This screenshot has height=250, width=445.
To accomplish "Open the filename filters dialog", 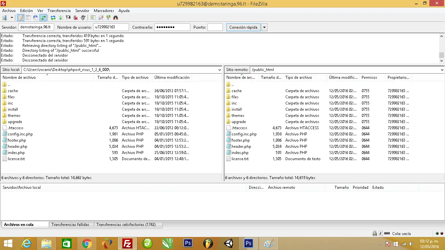I will click(93, 18).
